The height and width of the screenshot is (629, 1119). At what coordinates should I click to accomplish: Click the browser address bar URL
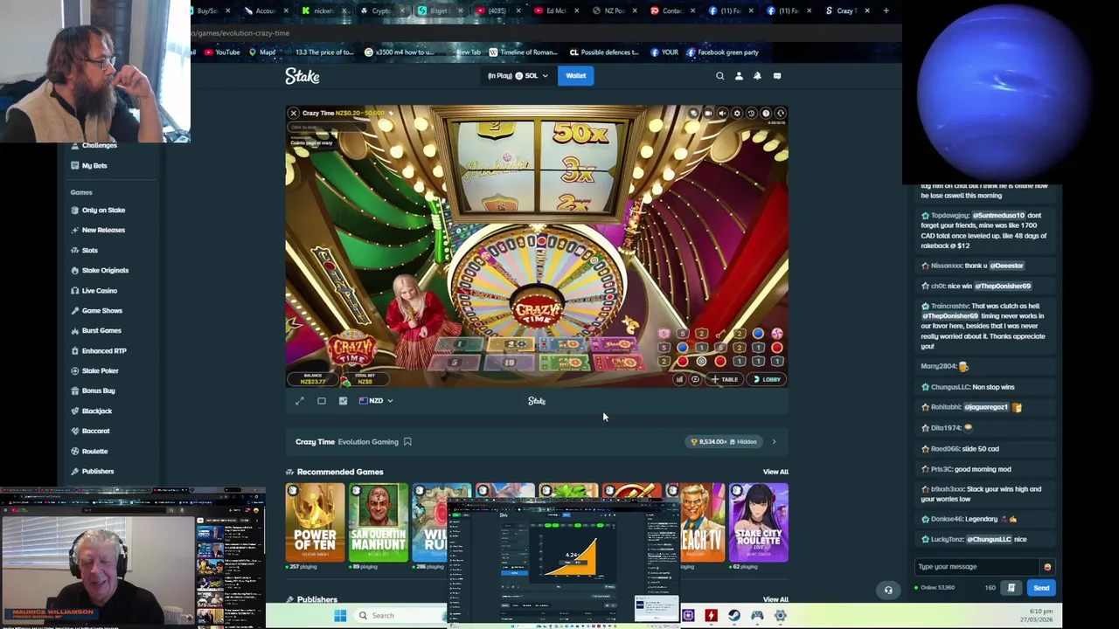(240, 33)
